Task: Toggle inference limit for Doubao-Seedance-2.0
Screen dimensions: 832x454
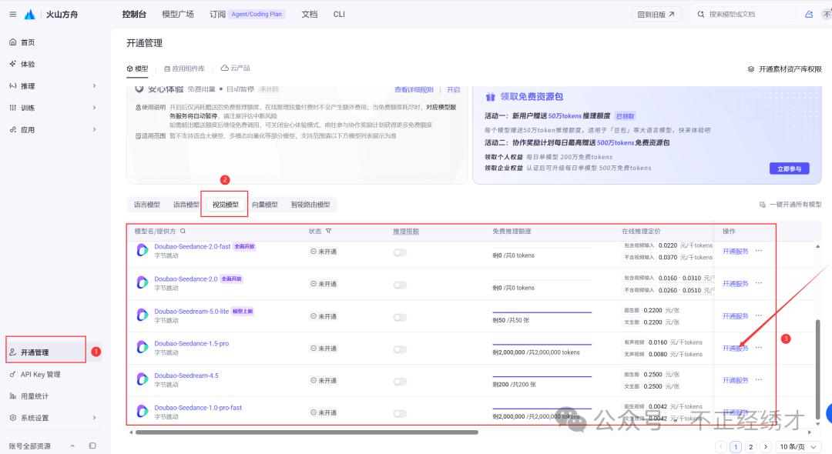Action: point(400,285)
